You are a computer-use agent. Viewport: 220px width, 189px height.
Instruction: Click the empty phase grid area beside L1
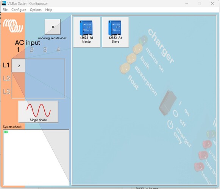(45, 66)
